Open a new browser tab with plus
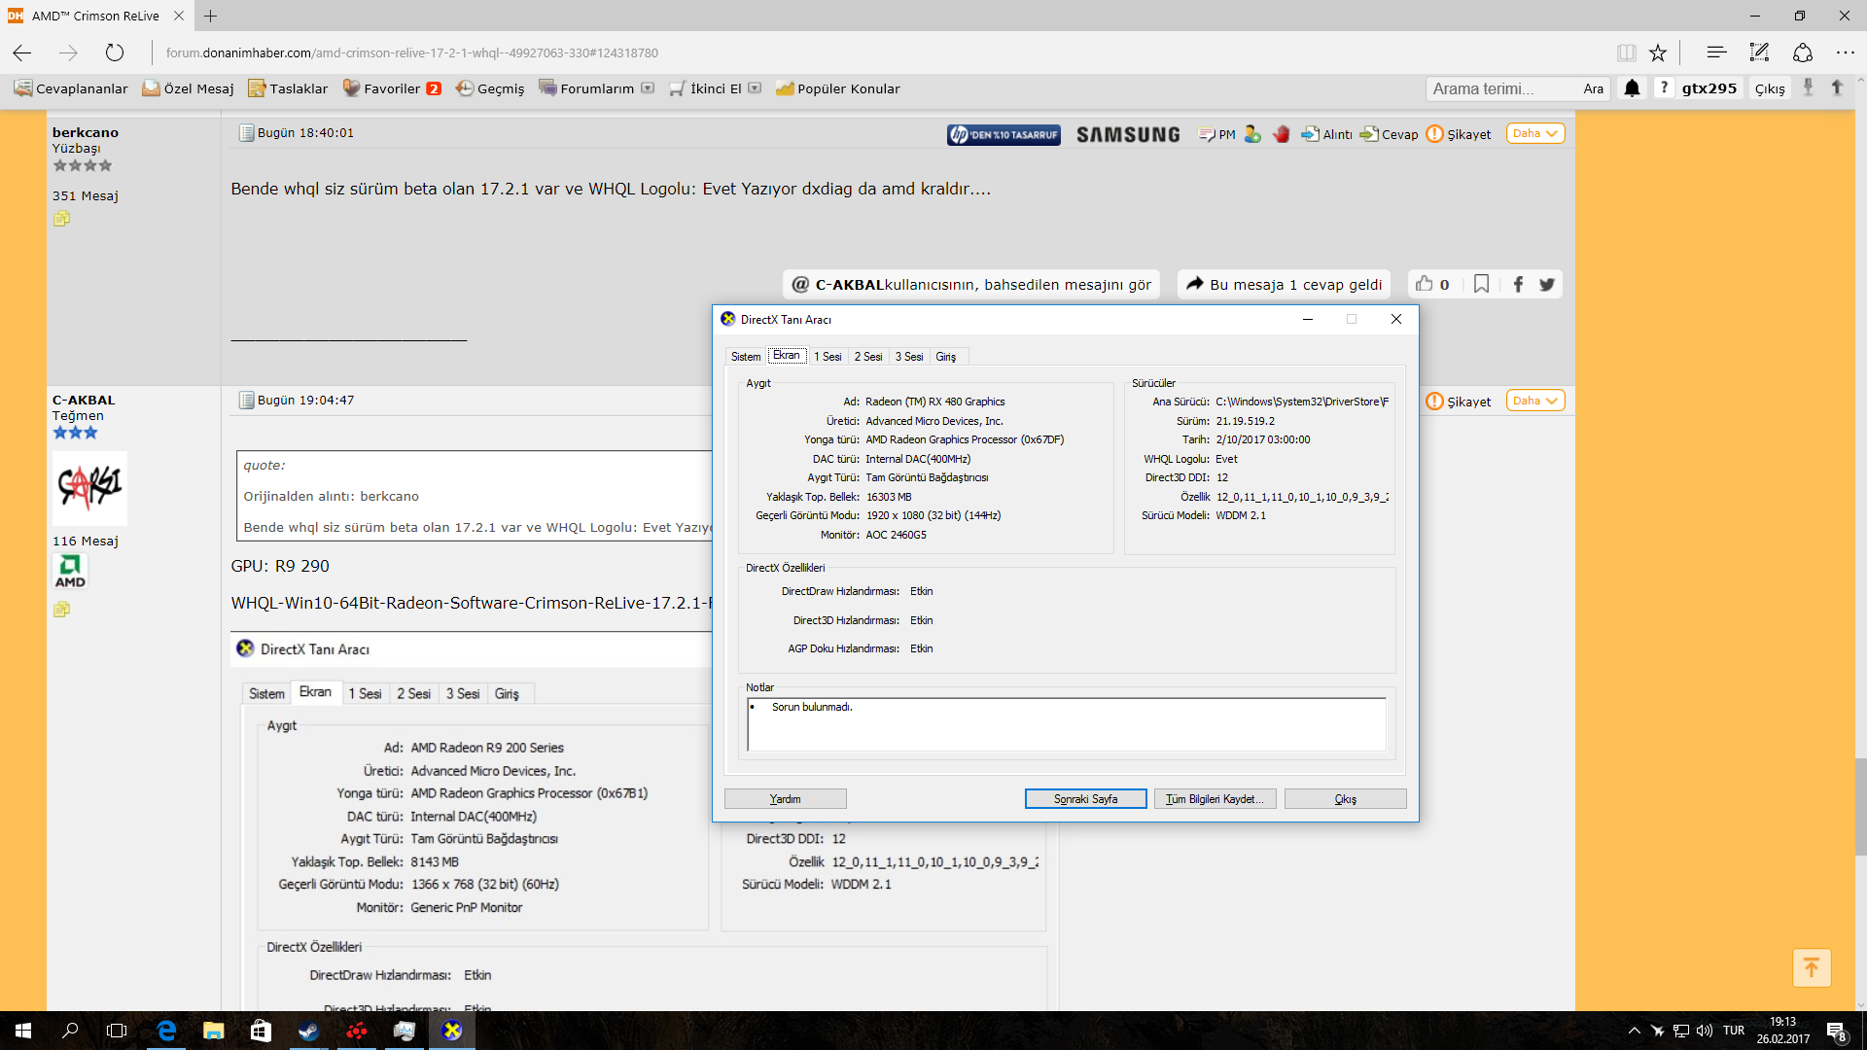The height and width of the screenshot is (1050, 1867). [211, 16]
